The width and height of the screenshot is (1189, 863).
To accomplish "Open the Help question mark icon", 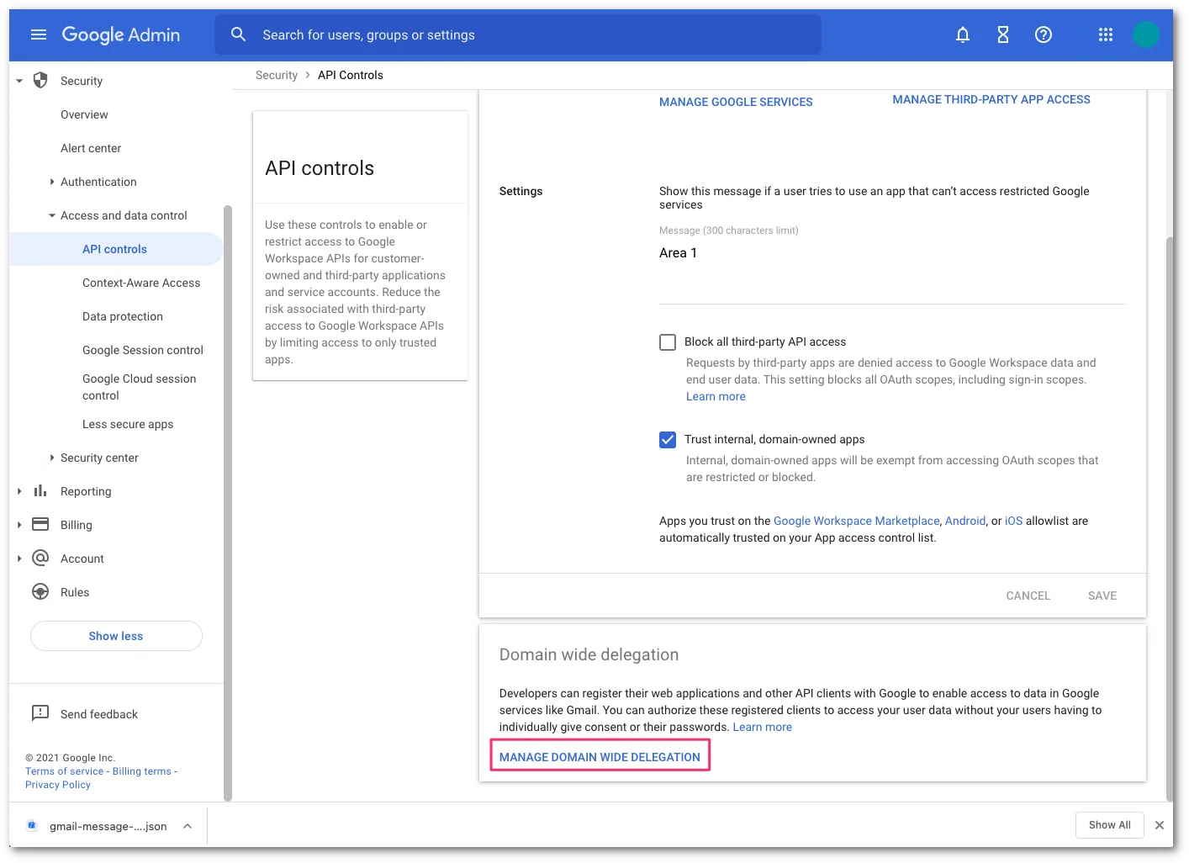I will 1043,34.
